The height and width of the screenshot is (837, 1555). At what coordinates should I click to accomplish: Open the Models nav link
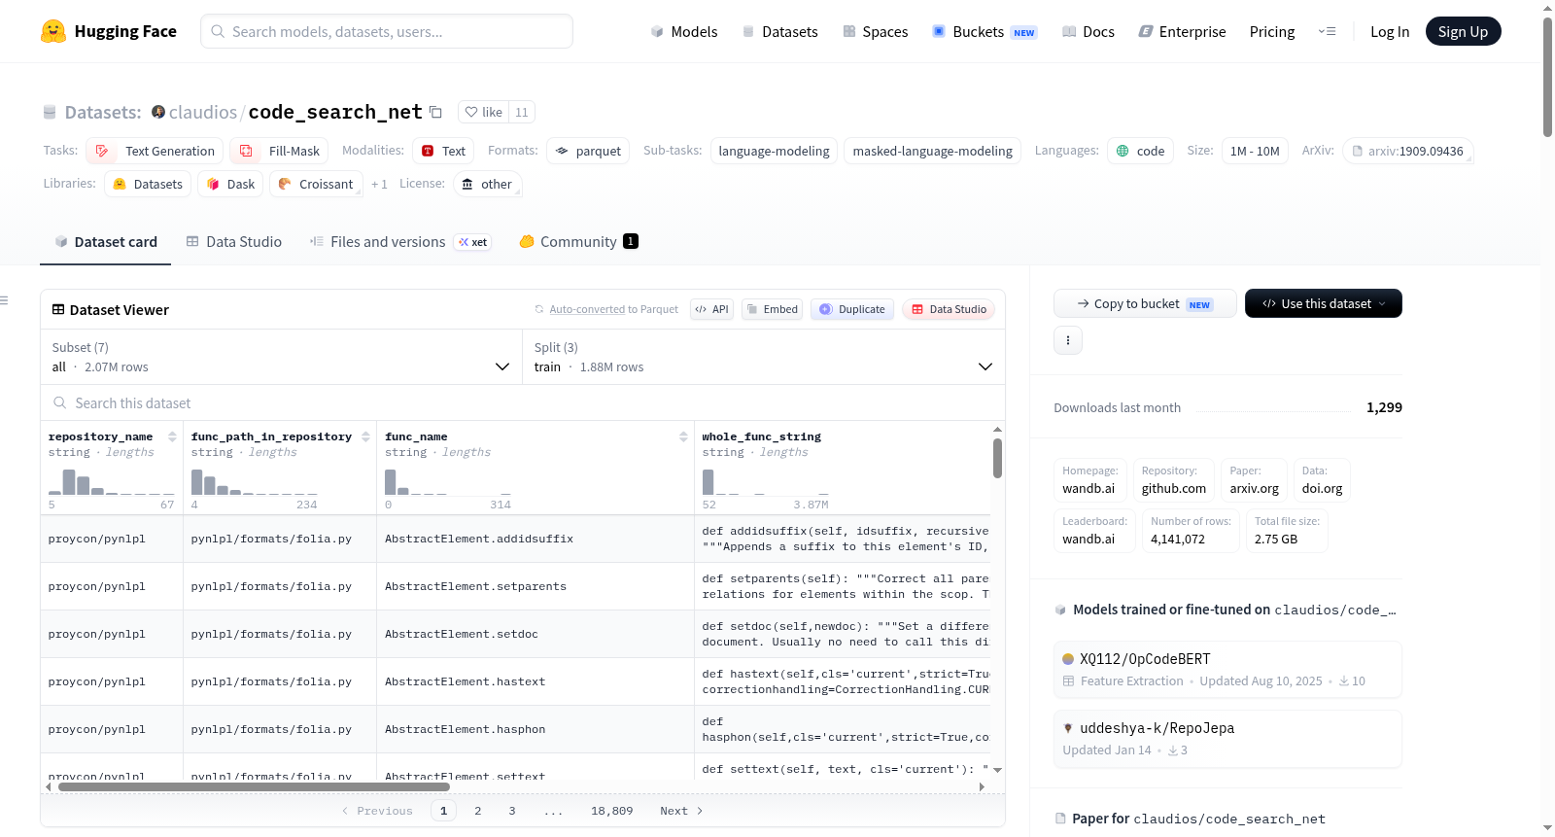click(x=684, y=31)
